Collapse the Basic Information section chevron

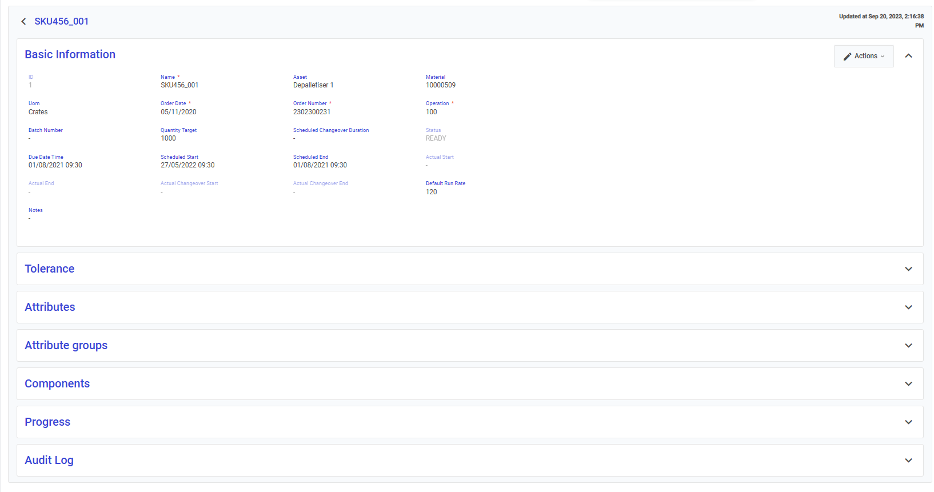(908, 56)
